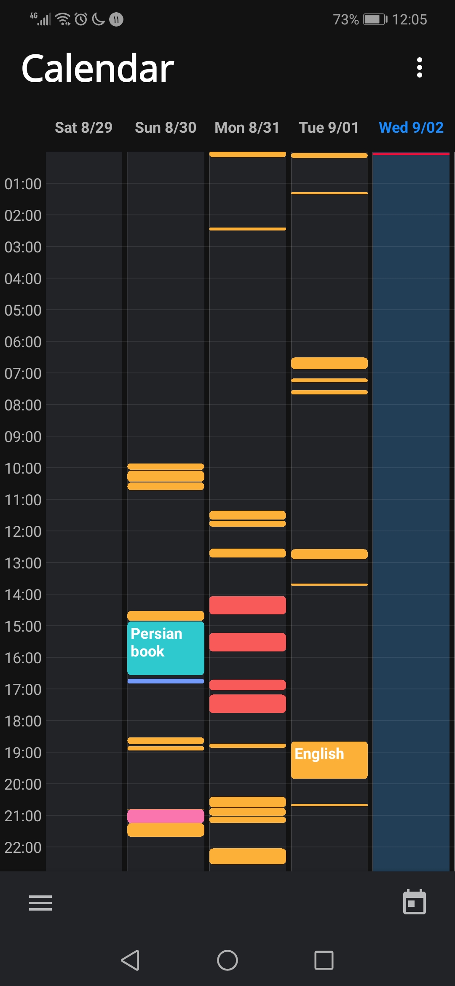
Task: Select the Sun 8/30 day header
Action: tap(166, 127)
